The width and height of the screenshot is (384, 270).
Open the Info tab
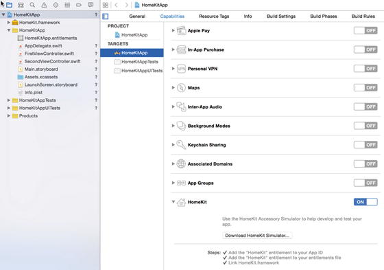[248, 16]
